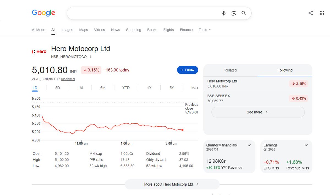The height and width of the screenshot is (195, 330).
Task: Open the Flights tab
Action: tap(169, 30)
